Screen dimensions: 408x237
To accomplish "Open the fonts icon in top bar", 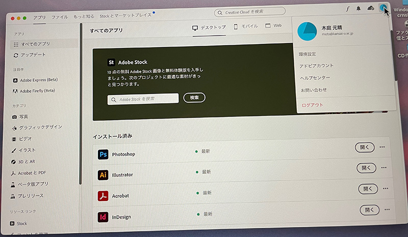I will 348,9.
